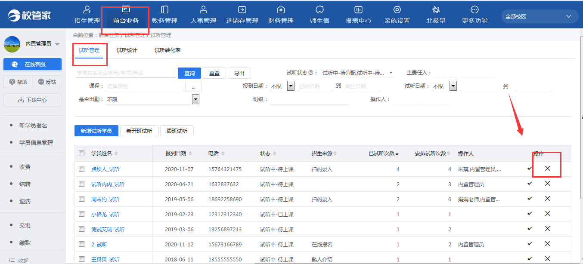Click X icon for 试听肉肉_试听 row

(x=548, y=184)
